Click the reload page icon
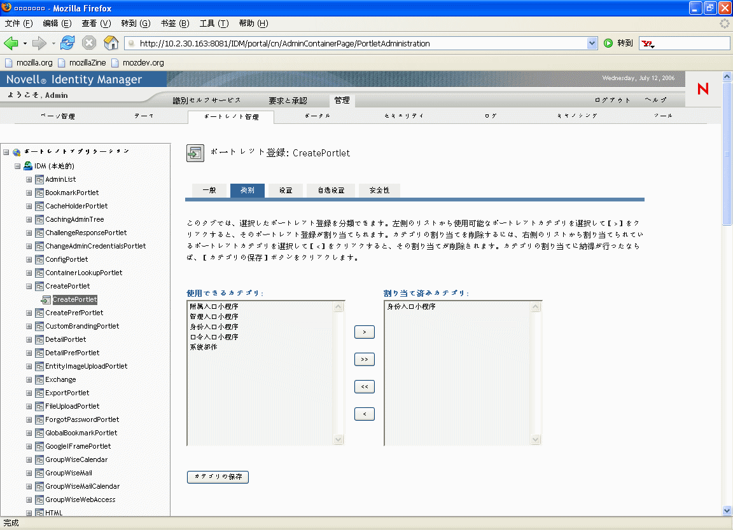733x530 pixels. coord(67,43)
